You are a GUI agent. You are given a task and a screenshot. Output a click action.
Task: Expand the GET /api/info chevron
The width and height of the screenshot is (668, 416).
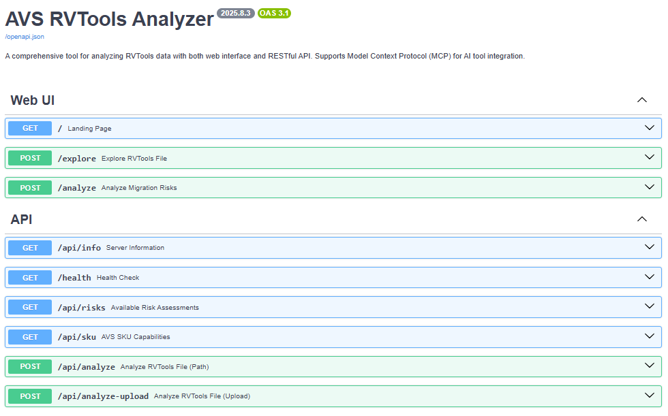coord(649,247)
